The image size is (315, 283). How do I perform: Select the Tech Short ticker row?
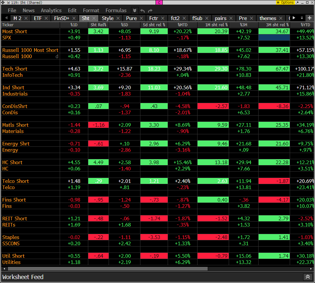[x=15, y=69]
